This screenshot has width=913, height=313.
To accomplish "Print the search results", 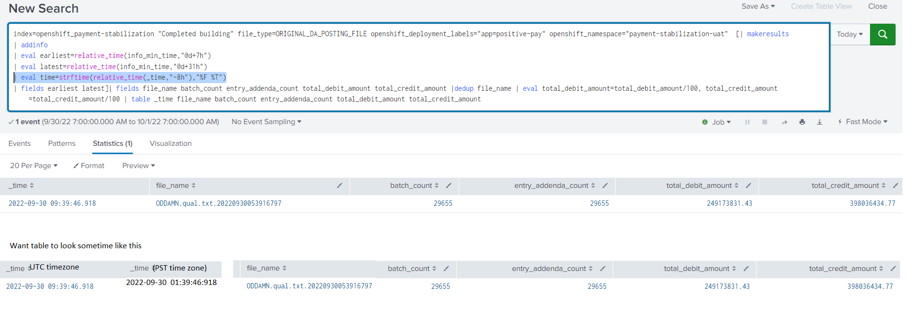I will click(x=802, y=122).
